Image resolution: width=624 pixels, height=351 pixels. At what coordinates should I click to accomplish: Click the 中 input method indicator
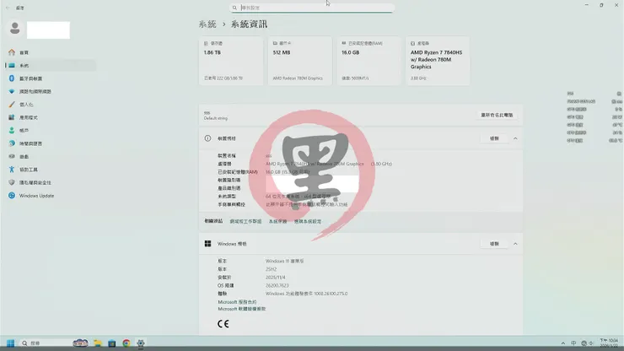tap(573, 343)
